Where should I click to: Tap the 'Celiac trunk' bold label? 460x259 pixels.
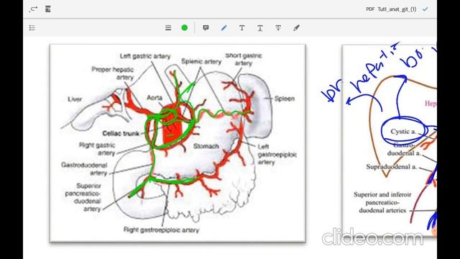pyautogui.click(x=121, y=134)
